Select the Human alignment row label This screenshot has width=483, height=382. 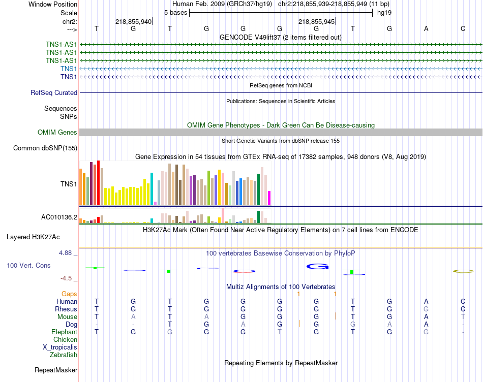tap(67, 301)
